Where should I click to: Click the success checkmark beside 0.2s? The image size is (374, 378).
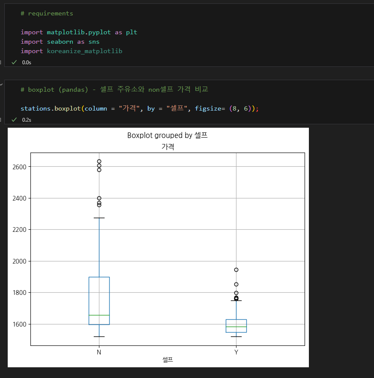tap(14, 120)
